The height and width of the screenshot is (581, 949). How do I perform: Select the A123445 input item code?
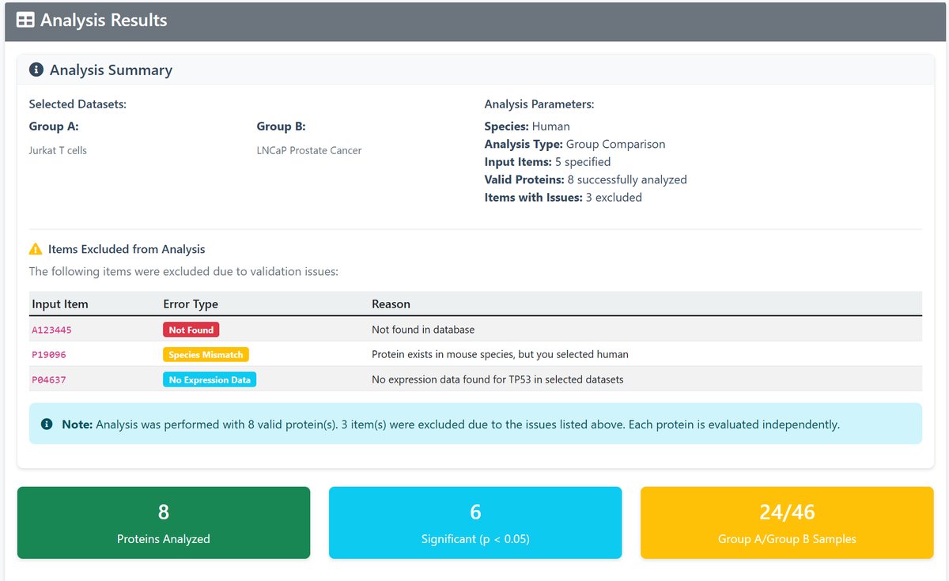click(52, 330)
